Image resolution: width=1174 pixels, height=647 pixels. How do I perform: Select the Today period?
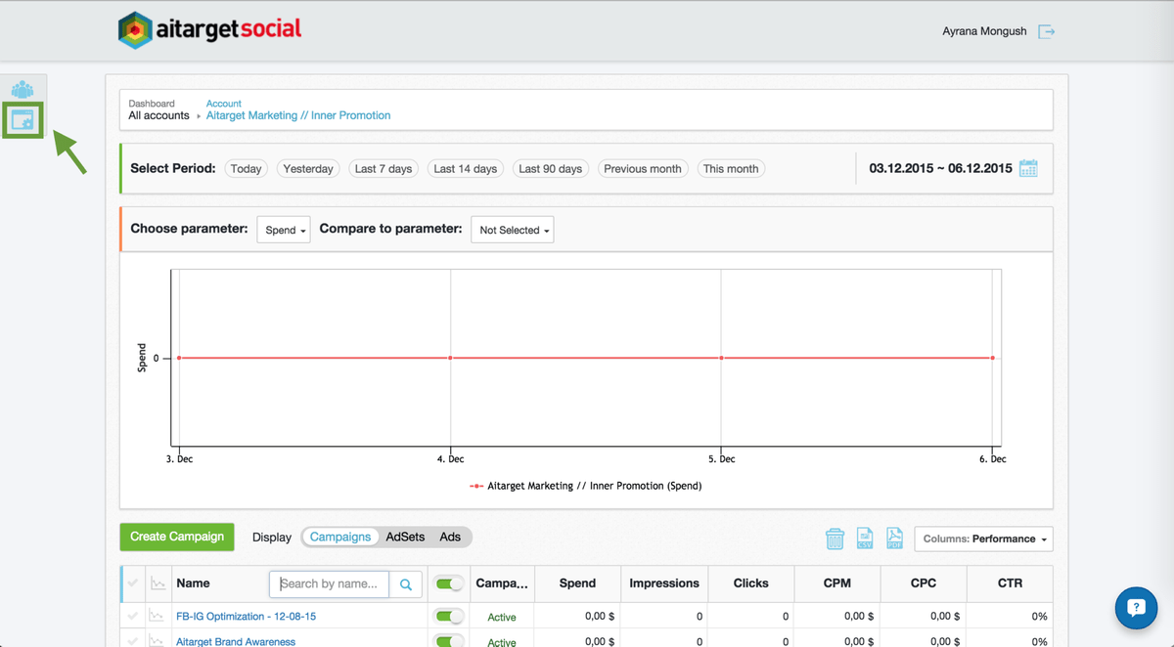point(246,169)
